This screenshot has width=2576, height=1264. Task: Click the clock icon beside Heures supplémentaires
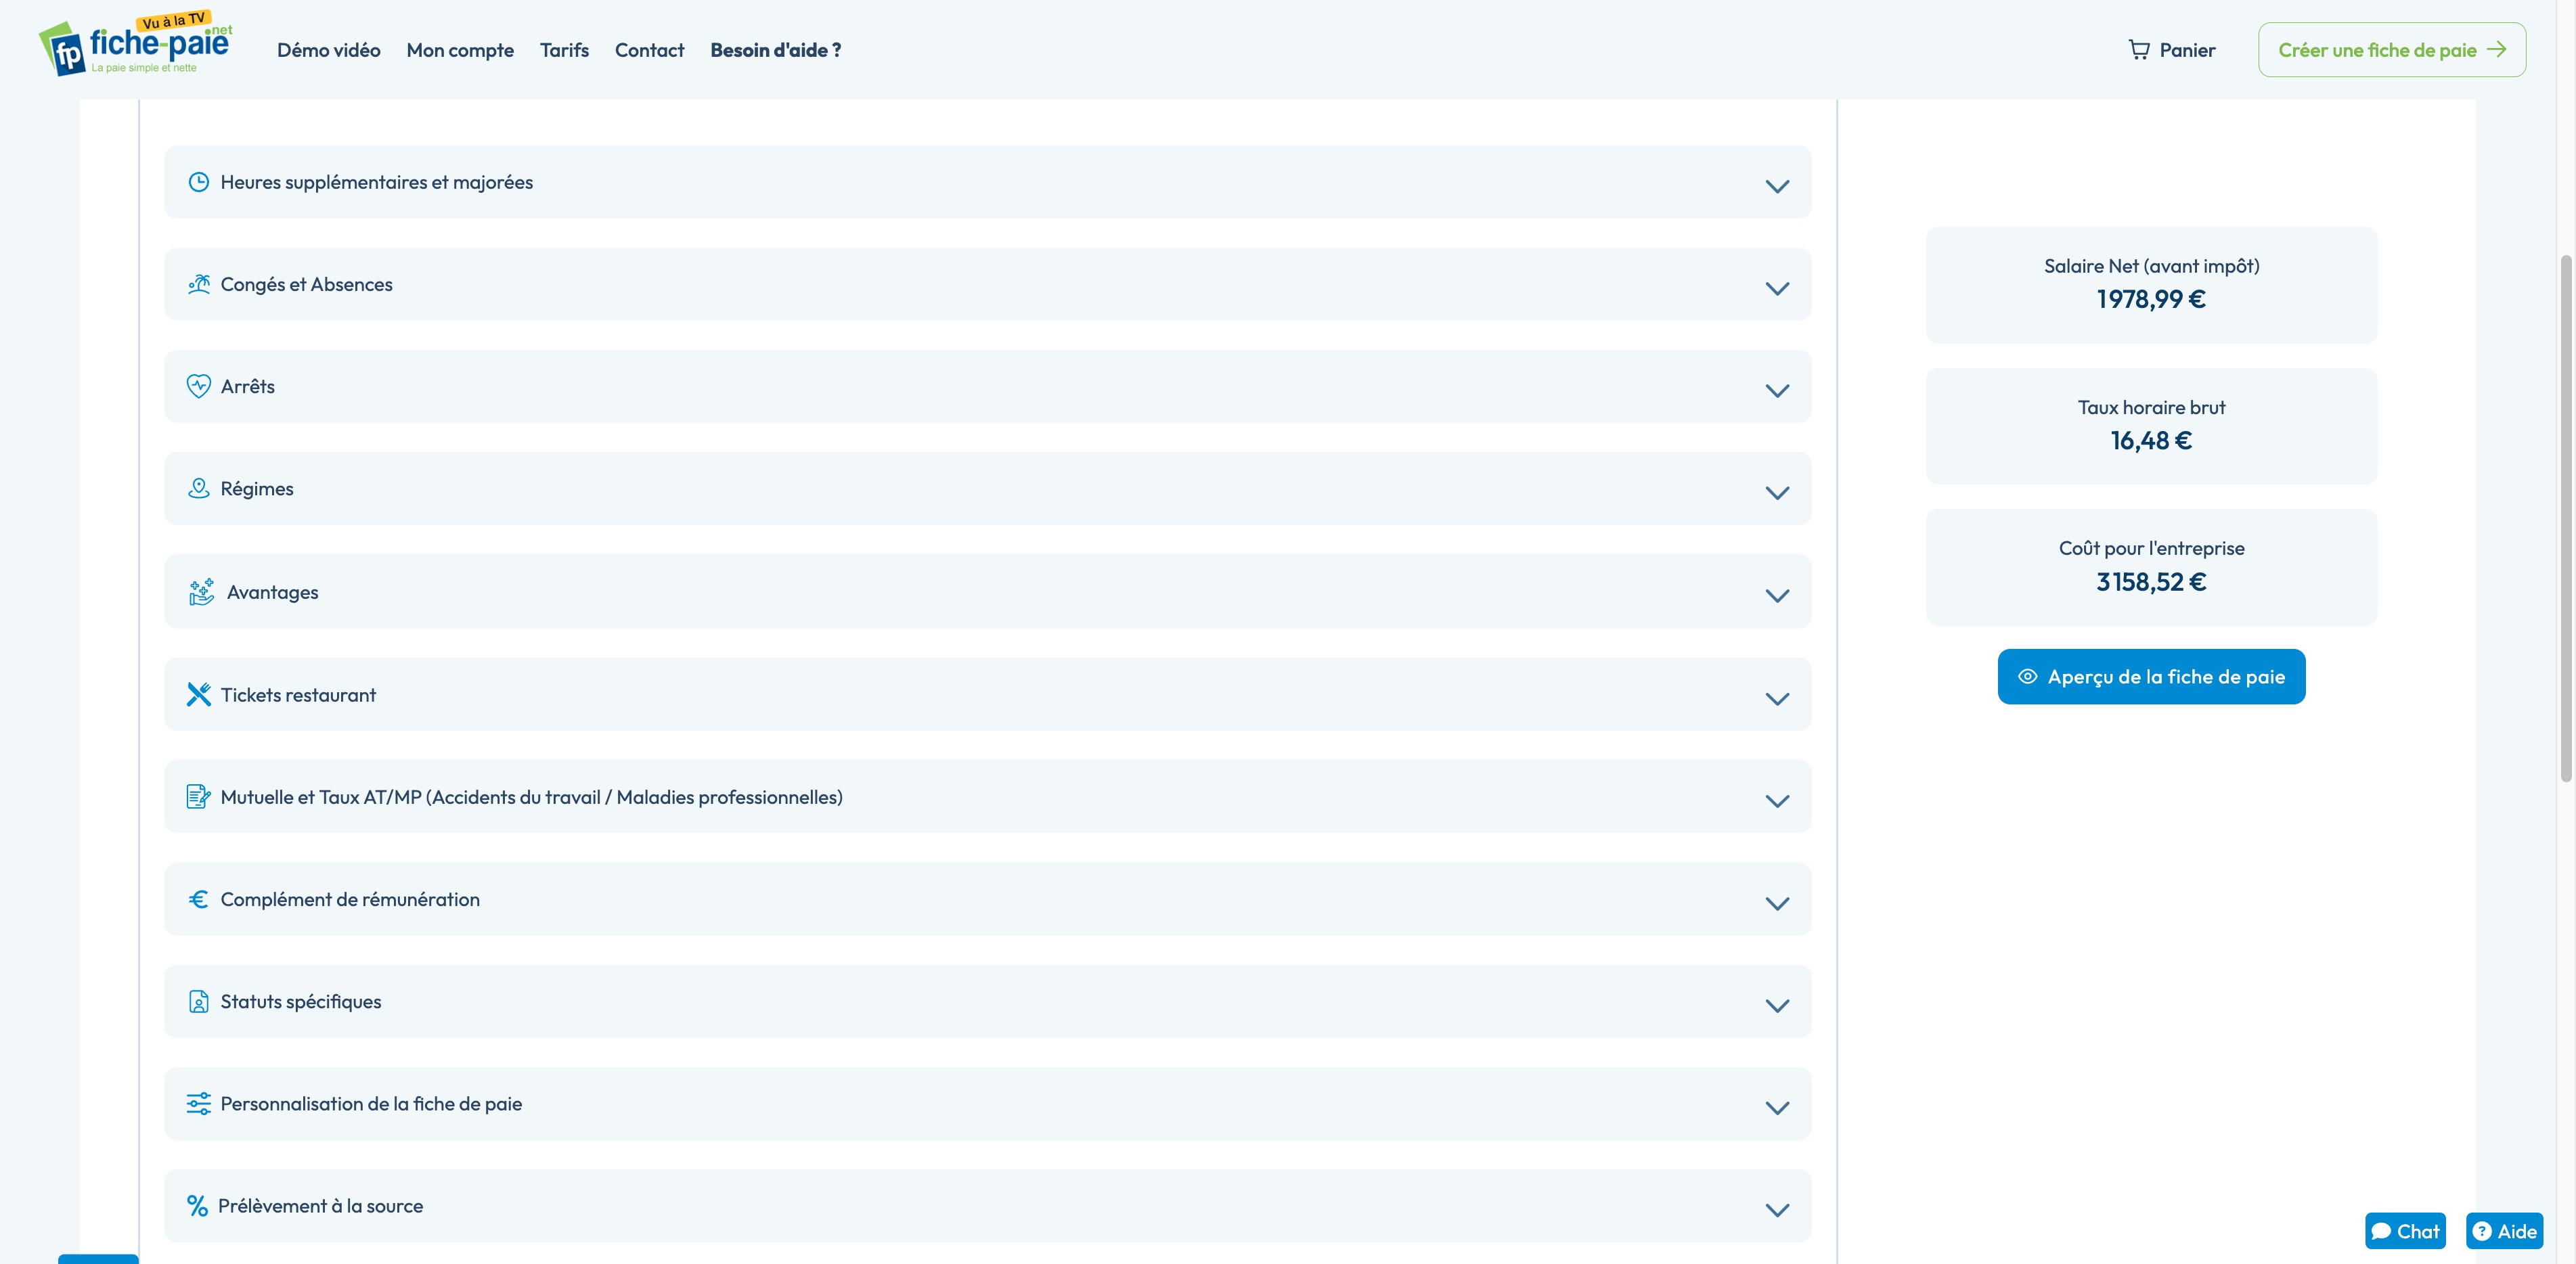pyautogui.click(x=198, y=182)
